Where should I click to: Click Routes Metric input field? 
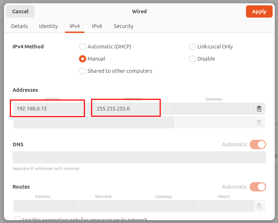tap(223, 206)
